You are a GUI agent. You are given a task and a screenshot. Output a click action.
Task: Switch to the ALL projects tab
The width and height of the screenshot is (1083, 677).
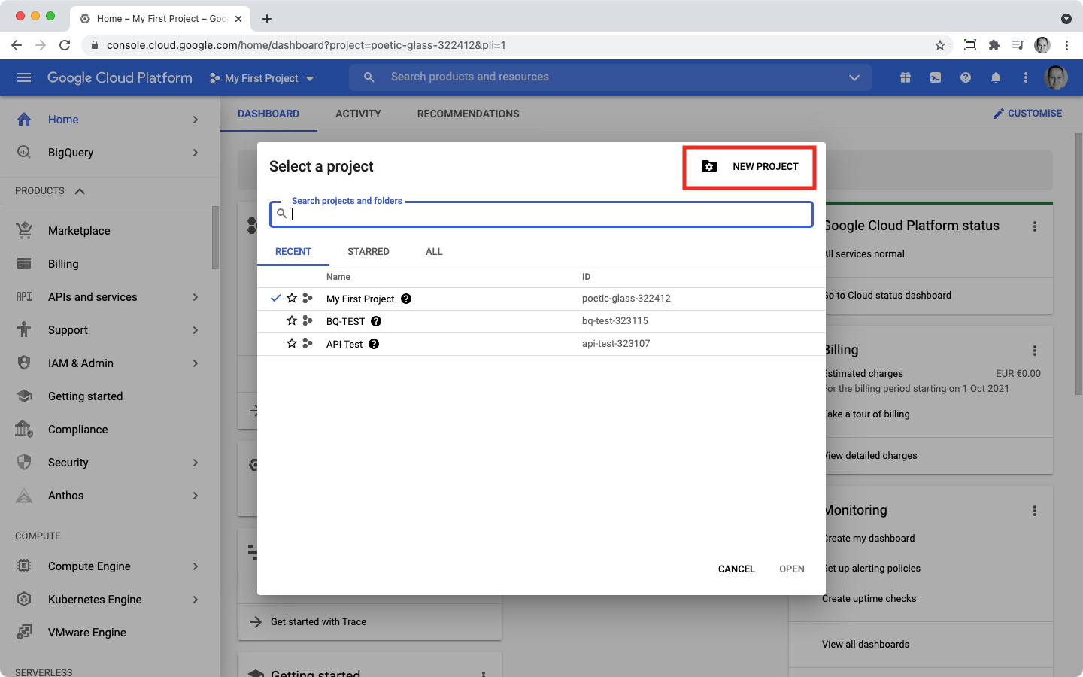tap(434, 252)
